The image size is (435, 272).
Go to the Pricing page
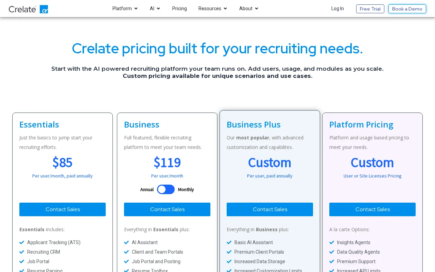pos(179,8)
